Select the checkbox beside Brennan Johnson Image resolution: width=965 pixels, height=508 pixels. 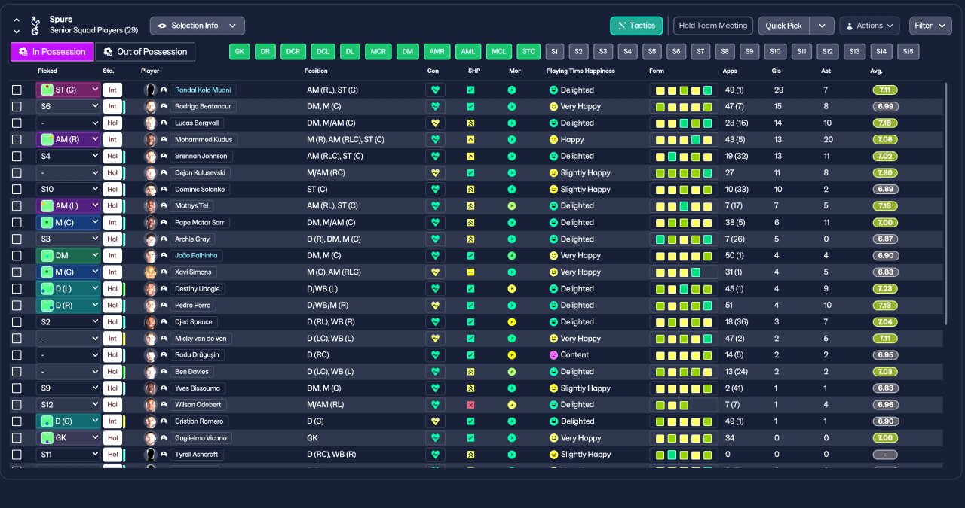tap(17, 157)
